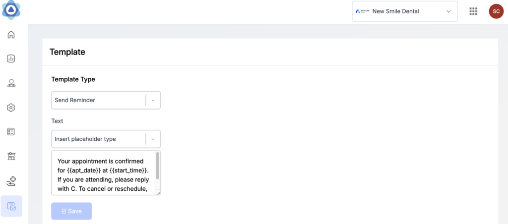
Task: Open the apps grid menu icon
Action: 473,11
